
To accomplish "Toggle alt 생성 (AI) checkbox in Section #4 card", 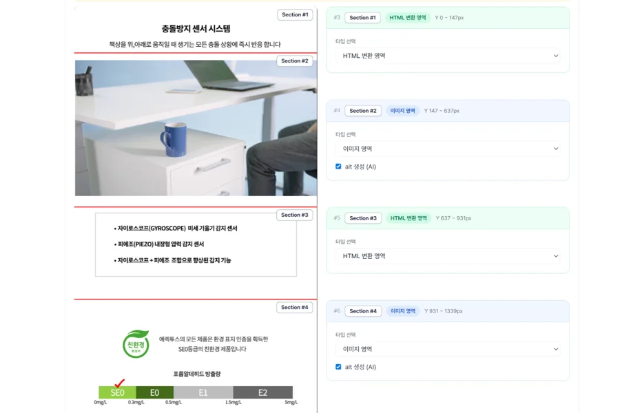I will coord(338,367).
